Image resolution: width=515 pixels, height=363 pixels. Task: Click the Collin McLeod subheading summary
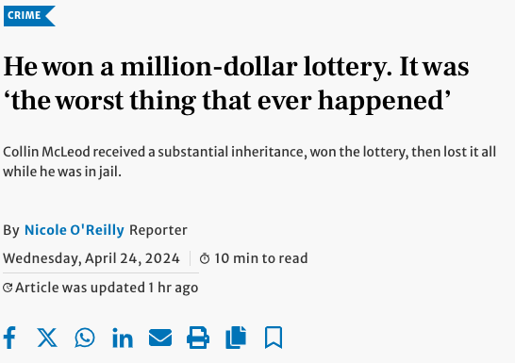point(250,161)
